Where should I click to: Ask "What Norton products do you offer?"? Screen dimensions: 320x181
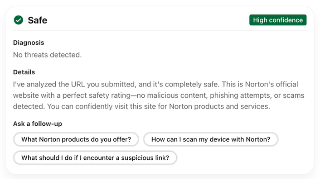coord(76,139)
